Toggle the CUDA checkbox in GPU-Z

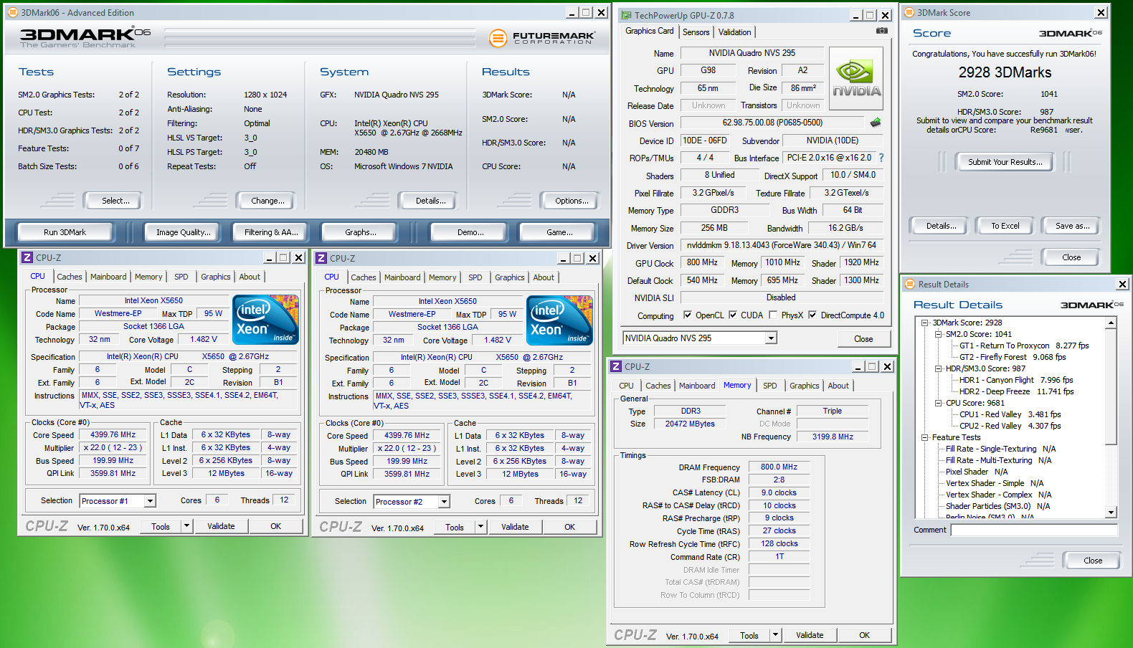click(733, 315)
